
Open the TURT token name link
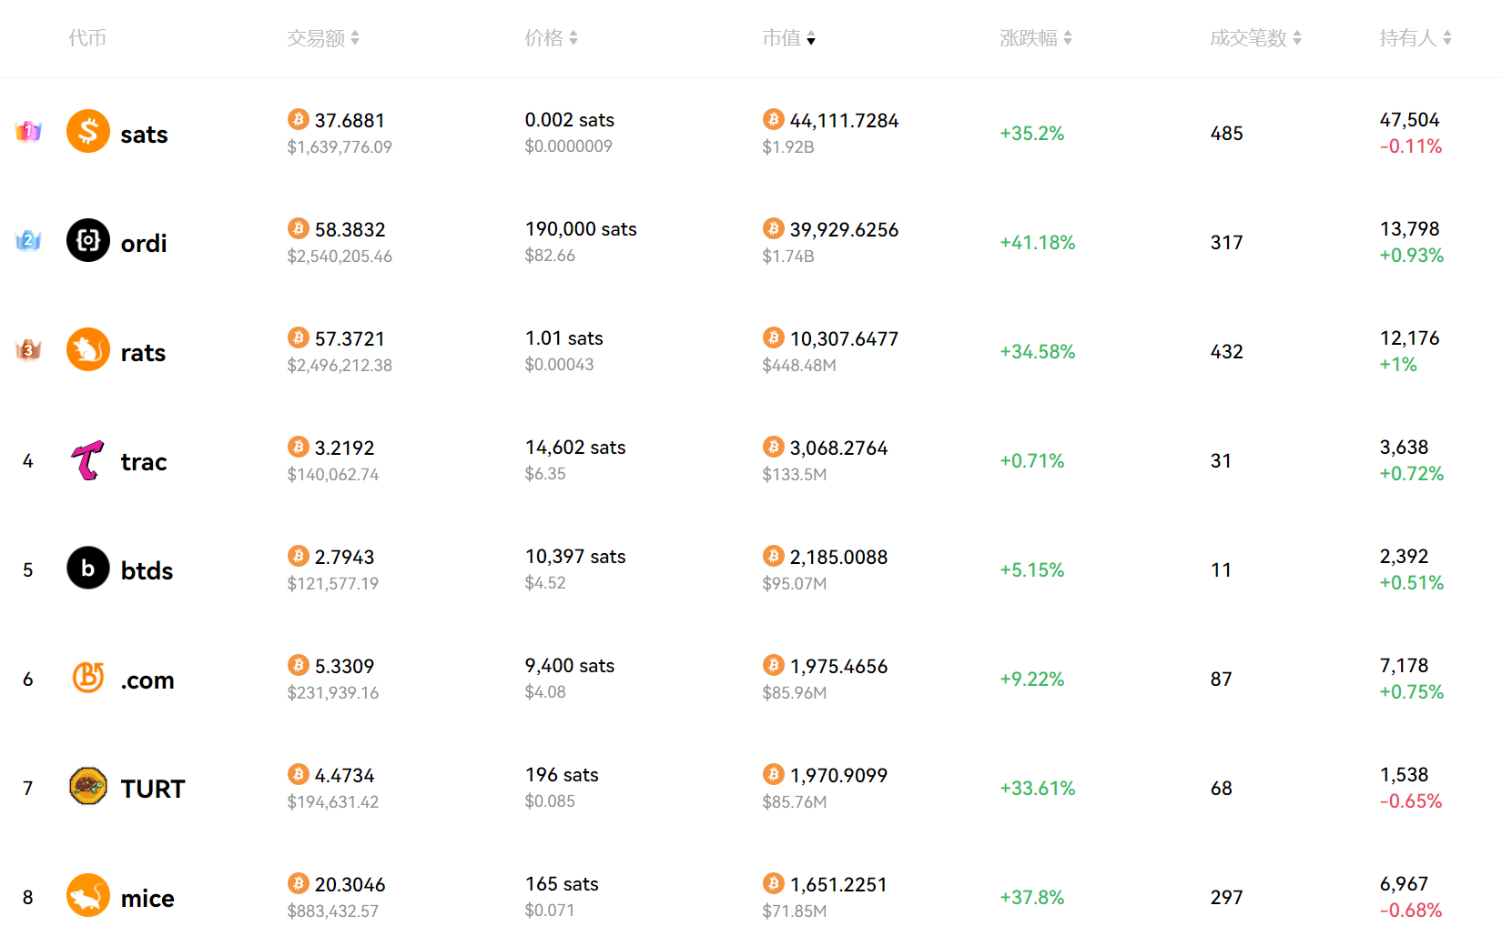153,790
